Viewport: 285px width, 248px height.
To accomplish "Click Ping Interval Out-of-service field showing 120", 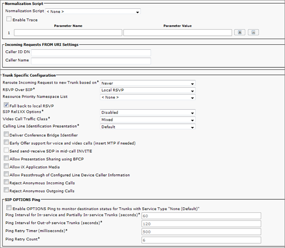I will [x=201, y=224].
